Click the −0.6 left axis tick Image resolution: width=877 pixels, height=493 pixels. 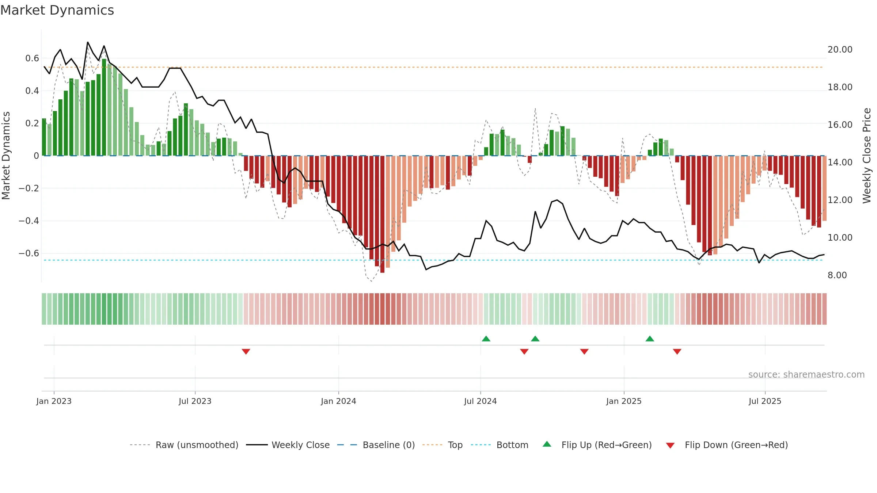(29, 253)
